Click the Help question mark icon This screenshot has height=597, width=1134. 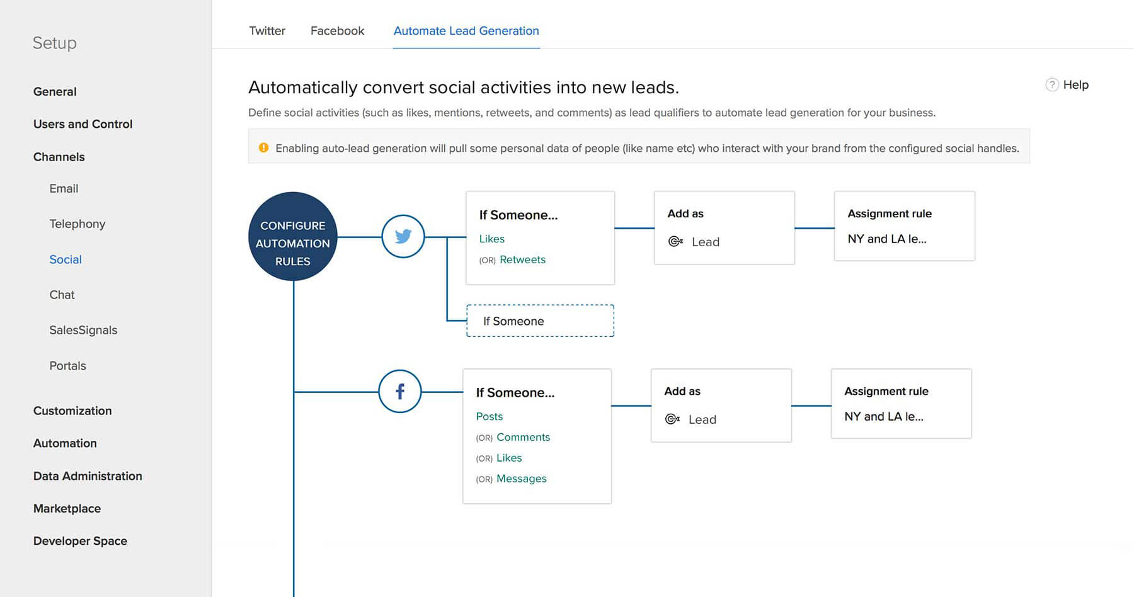click(1051, 85)
